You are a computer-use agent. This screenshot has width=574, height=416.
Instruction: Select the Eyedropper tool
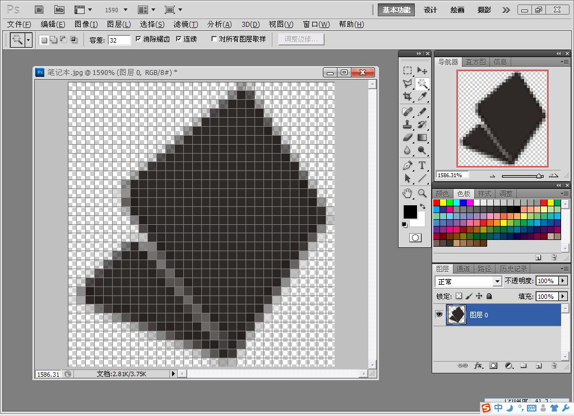[422, 96]
